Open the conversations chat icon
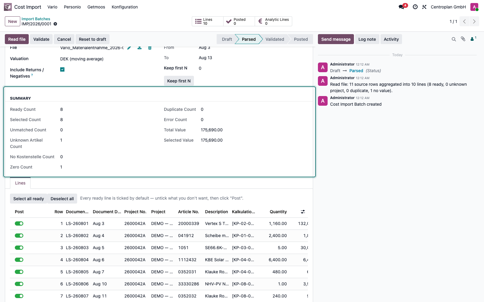The height and width of the screenshot is (302, 484). 402,7
